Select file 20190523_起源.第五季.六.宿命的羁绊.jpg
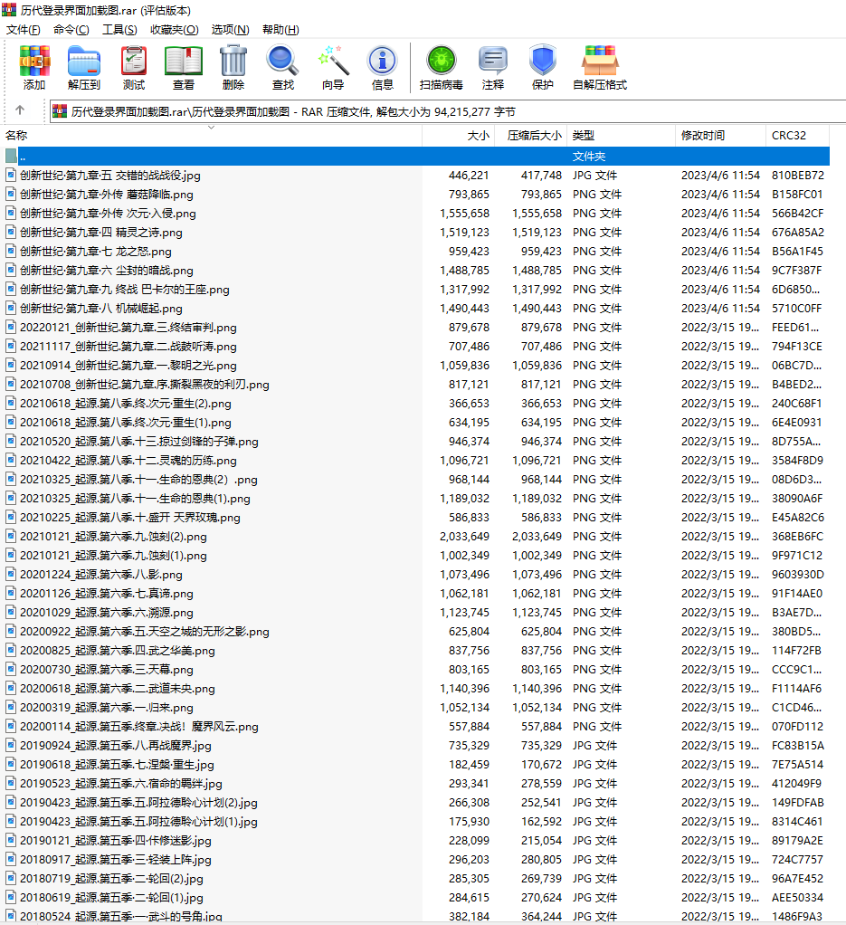The image size is (846, 925). (x=121, y=784)
